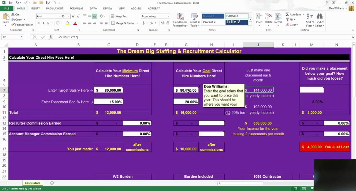Toggle align text right
Viewport: 356px width, 191px height.
[x=94, y=23]
